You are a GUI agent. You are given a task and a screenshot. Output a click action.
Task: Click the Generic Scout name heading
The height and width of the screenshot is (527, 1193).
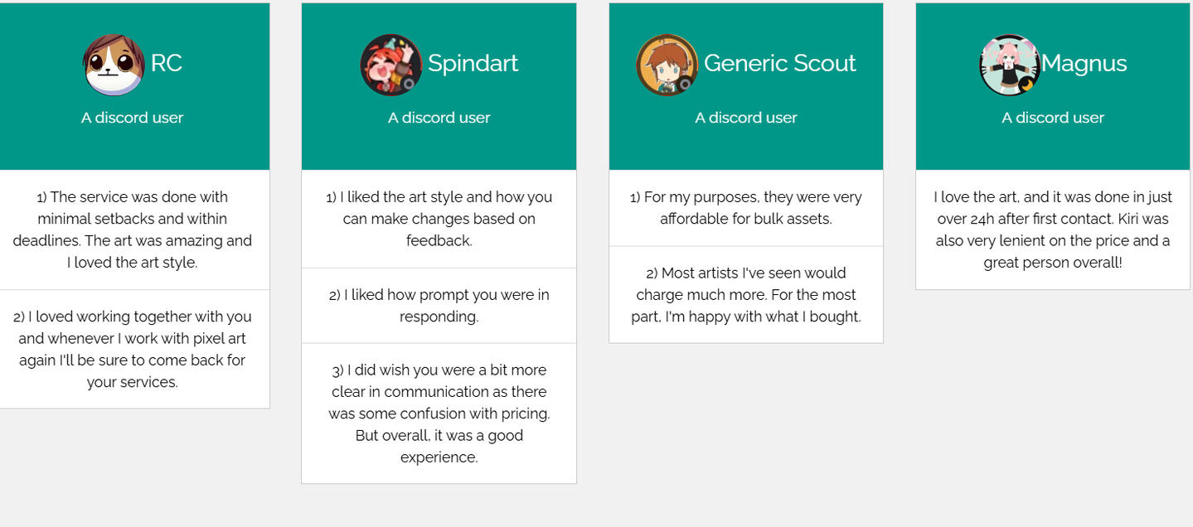click(779, 63)
